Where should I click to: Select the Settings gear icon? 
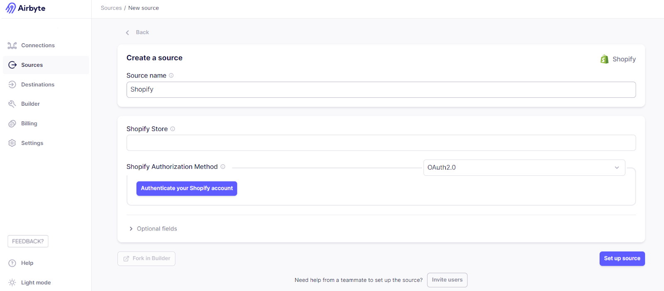[x=12, y=143]
